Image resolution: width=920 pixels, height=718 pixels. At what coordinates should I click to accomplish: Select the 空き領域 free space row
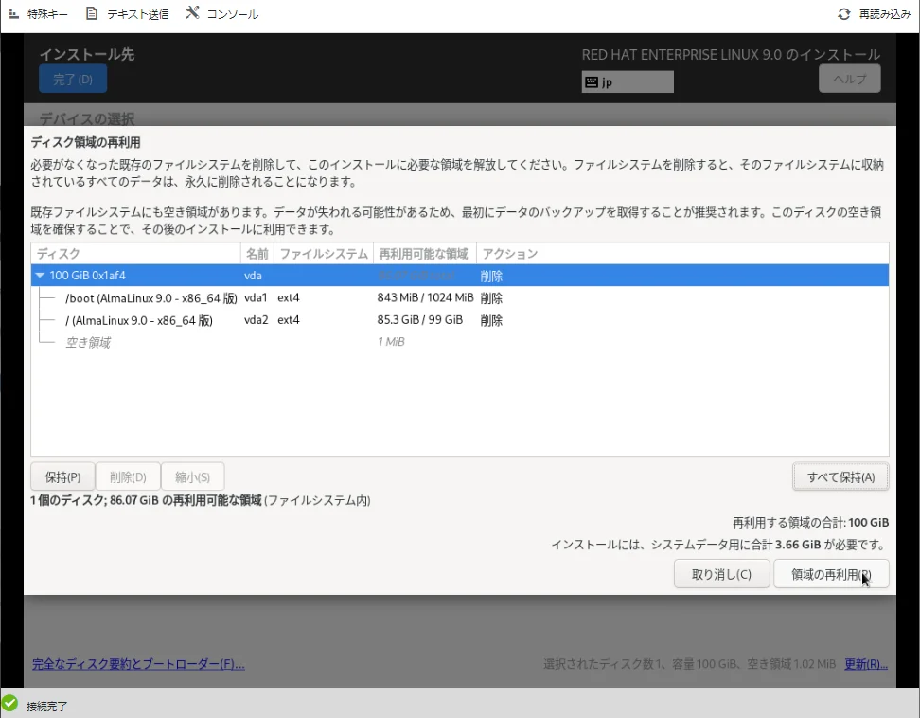(x=88, y=342)
